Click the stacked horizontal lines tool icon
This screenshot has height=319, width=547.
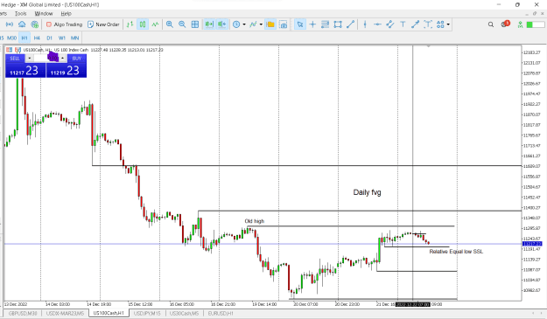(325, 24)
